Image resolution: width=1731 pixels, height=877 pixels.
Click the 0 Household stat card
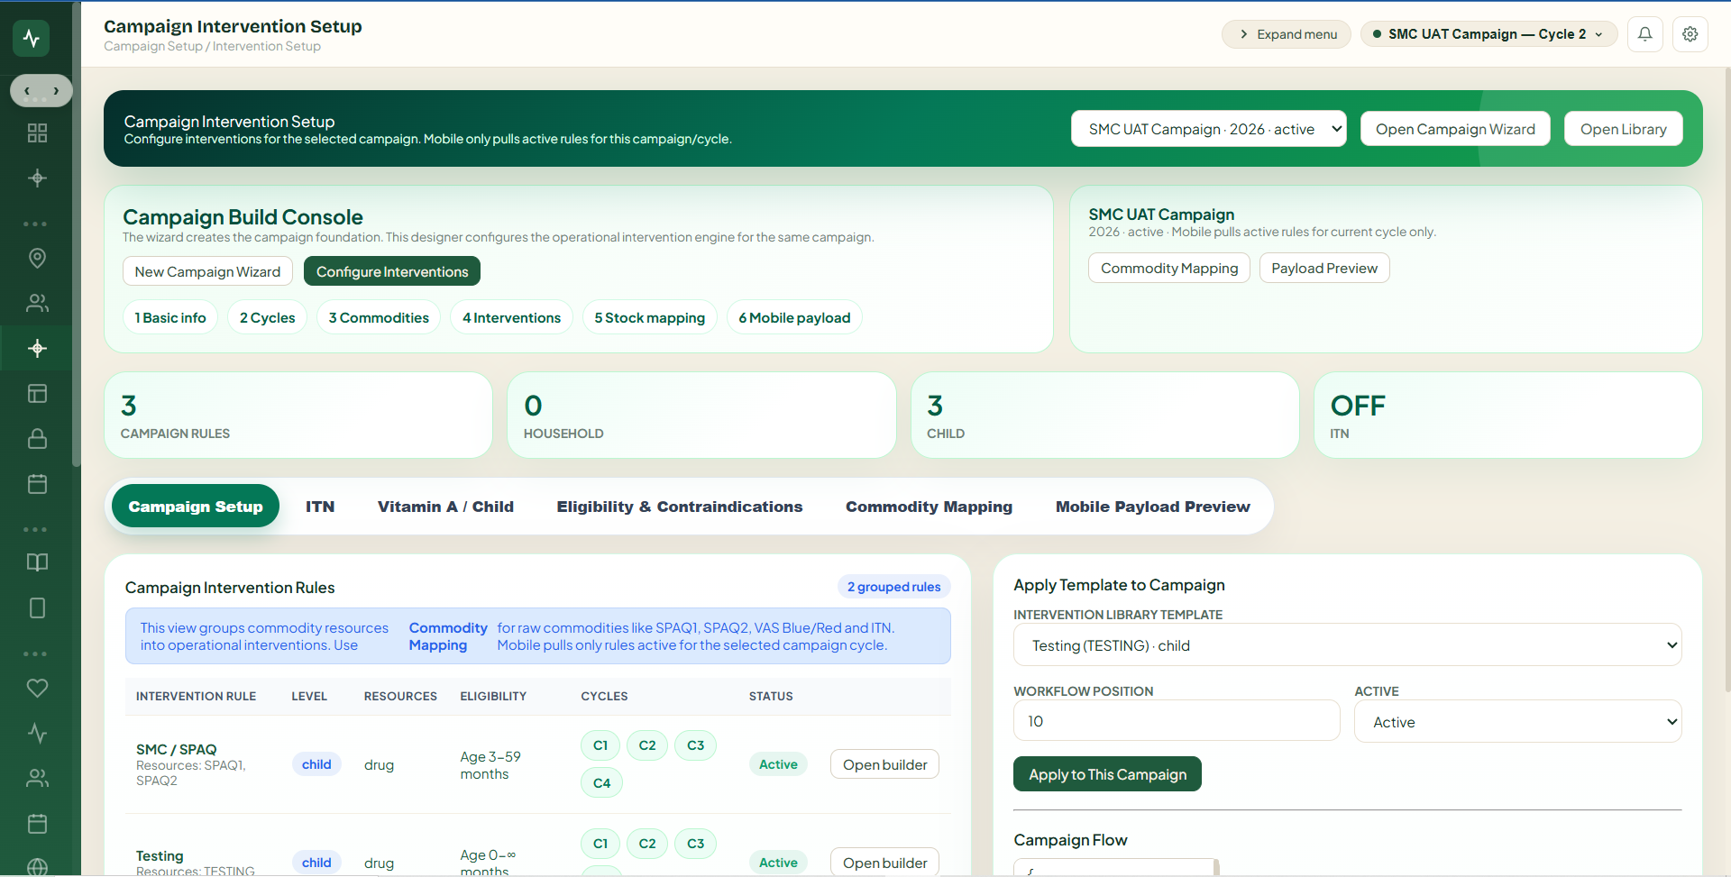pyautogui.click(x=701, y=416)
